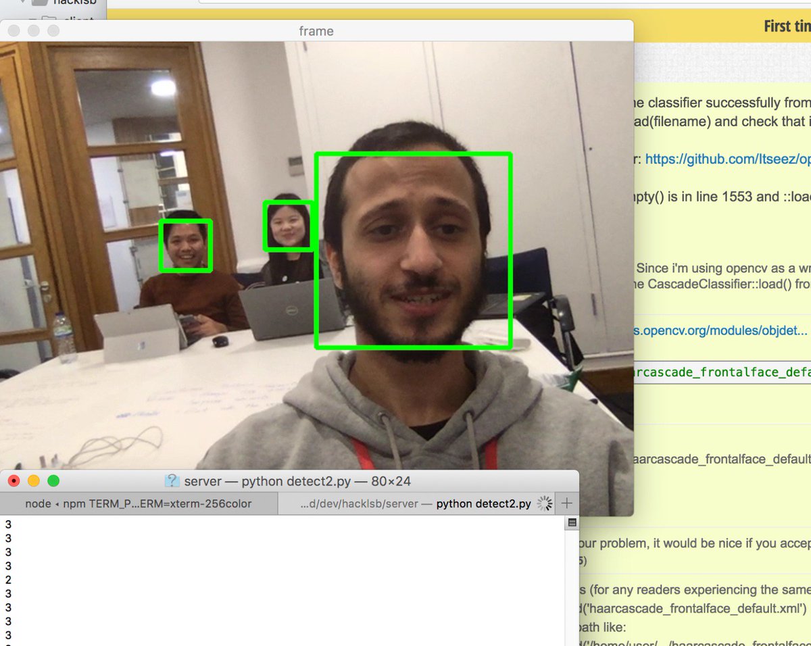Click the yellow question header starting with First
The image size is (811, 646).
pos(787,26)
